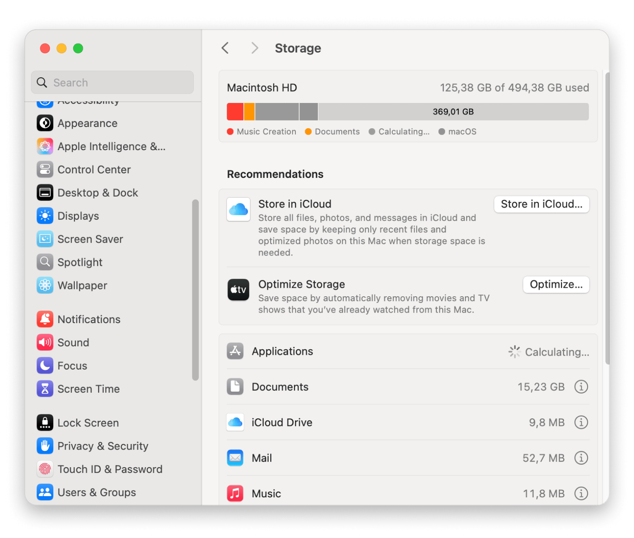Viewport: 634px width, 538px height.
Task: Click the Music Creation legend label
Action: [x=266, y=131]
